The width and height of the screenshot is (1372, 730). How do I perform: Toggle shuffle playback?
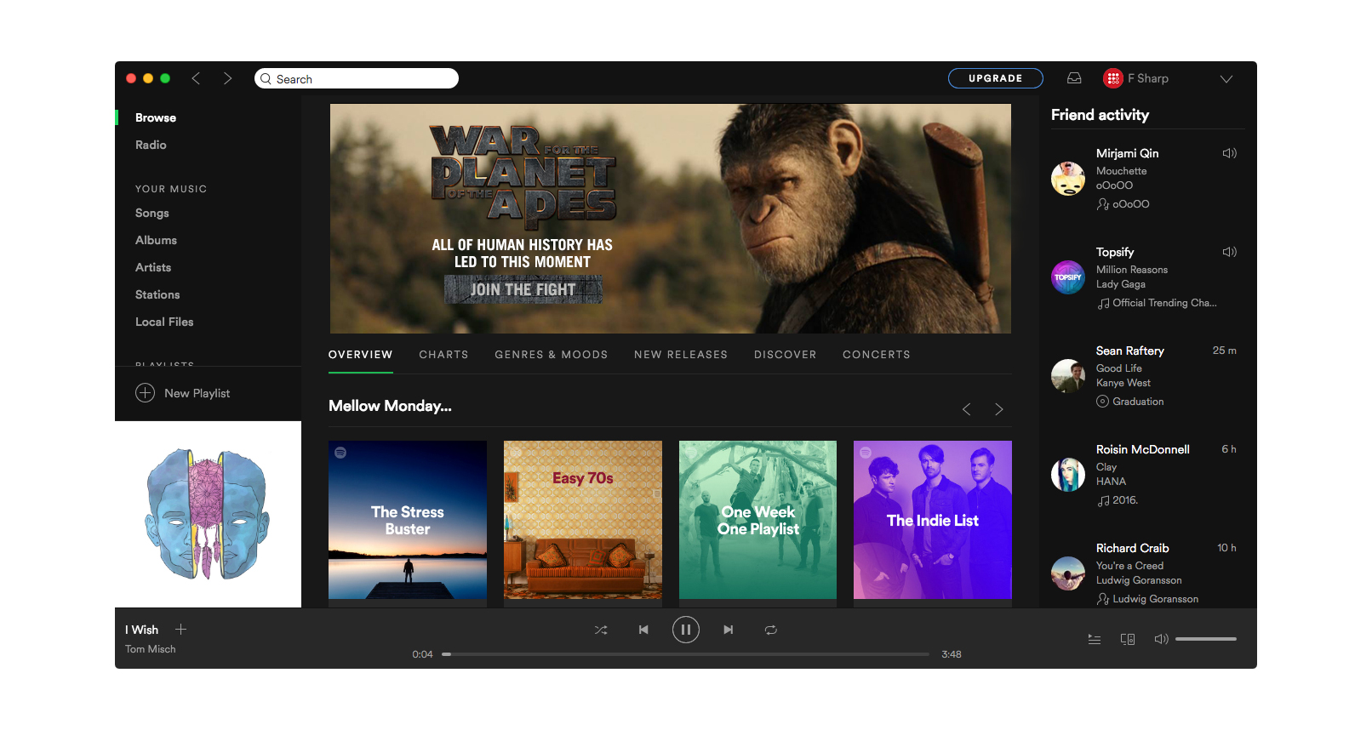(x=601, y=630)
